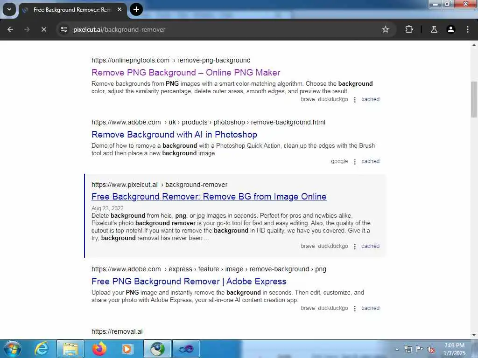
Task: Click the scrollbar down arrow
Action: coord(474,335)
